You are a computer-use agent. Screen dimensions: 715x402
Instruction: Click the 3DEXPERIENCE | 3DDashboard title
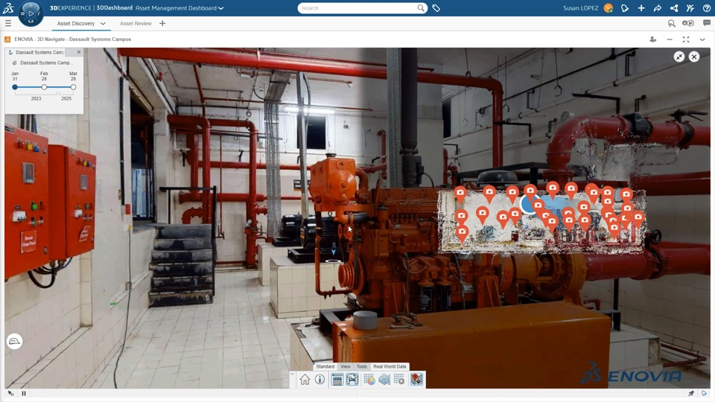91,8
